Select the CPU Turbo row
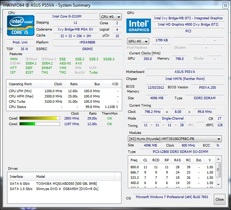Viewport: 231px width, 210px height. pyautogui.click(x=64, y=102)
